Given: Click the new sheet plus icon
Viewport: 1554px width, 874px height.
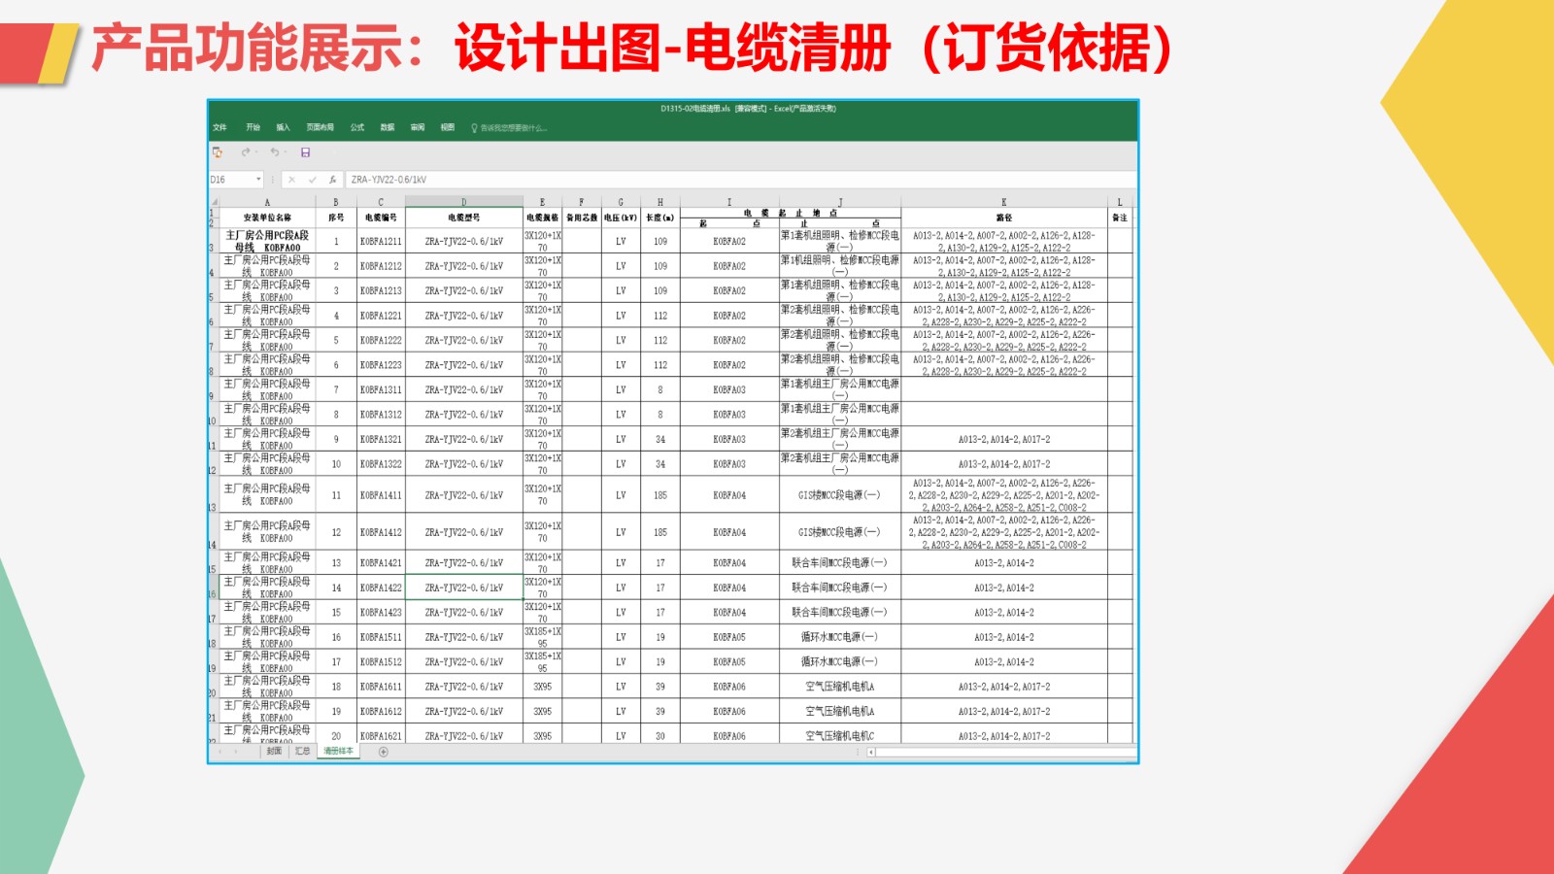Looking at the screenshot, I should (x=383, y=752).
